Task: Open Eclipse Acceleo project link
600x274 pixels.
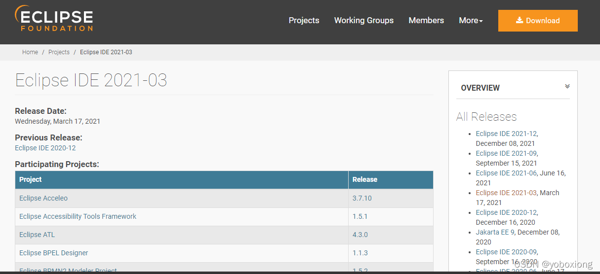Action: 43,198
